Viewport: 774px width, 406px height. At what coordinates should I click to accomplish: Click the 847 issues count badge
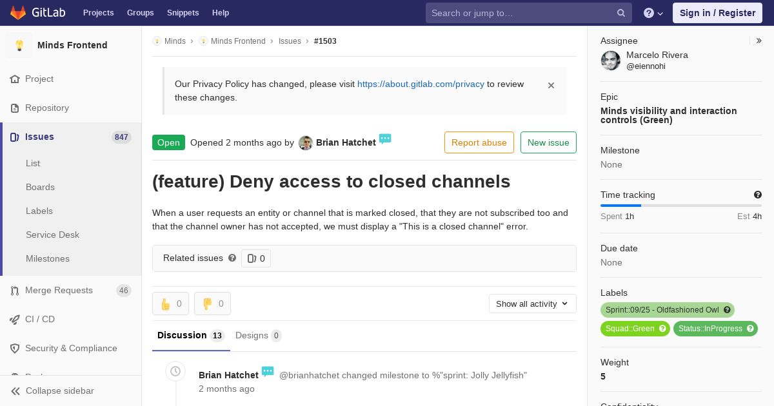click(x=121, y=137)
